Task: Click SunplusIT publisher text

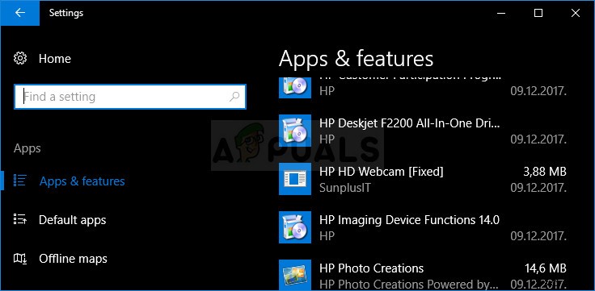Action: point(344,188)
